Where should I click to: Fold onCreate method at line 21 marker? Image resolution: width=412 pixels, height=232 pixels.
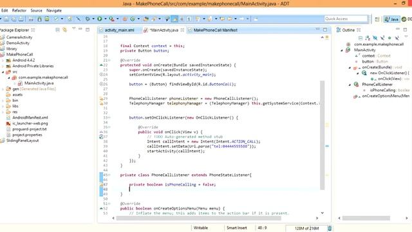point(109,60)
